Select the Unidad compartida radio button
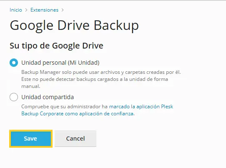The image size is (226, 168). [14, 97]
